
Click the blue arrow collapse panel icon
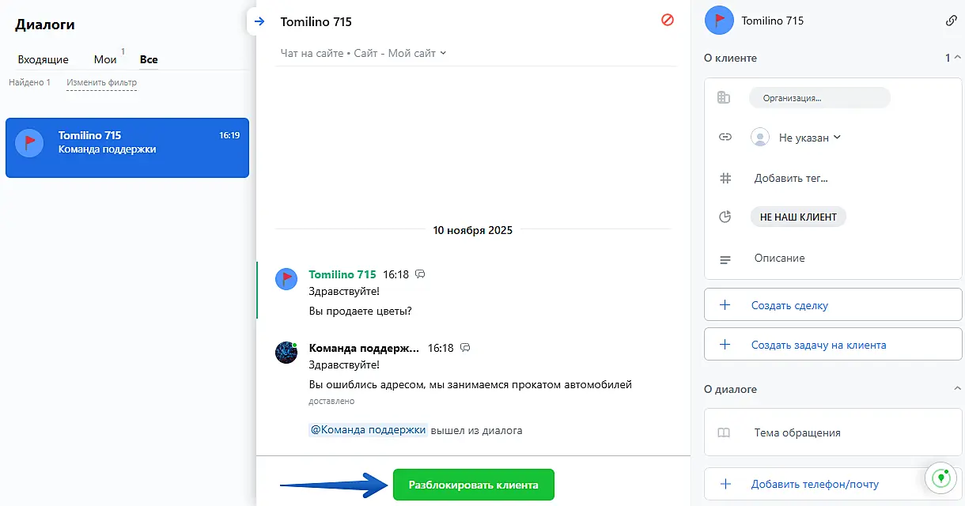(259, 21)
